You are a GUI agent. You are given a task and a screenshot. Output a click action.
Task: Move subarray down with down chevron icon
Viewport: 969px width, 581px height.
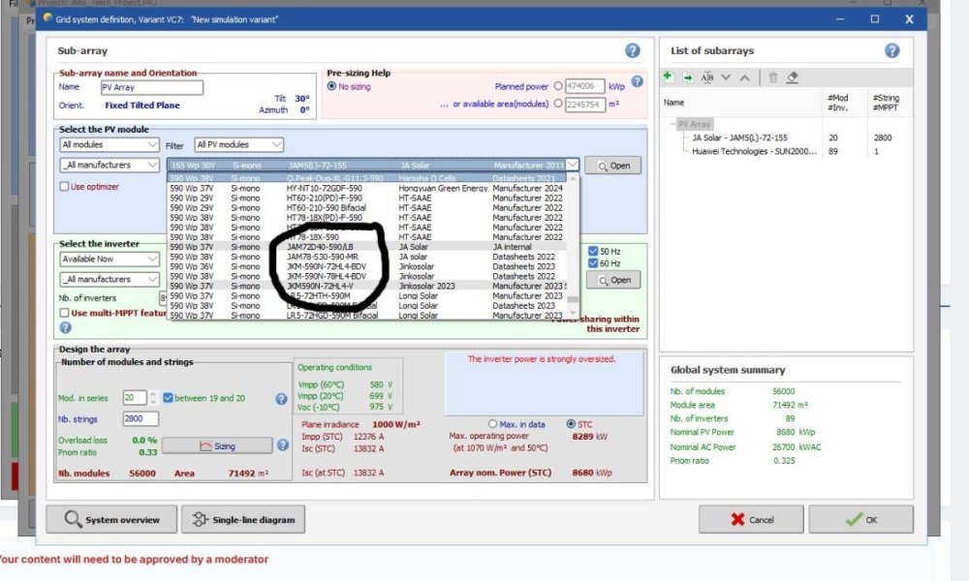tap(726, 77)
